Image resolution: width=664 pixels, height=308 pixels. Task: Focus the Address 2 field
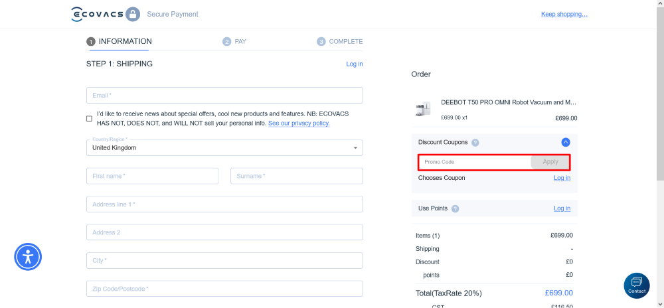pos(224,232)
